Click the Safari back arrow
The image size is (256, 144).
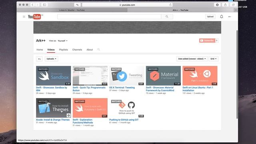tap(32, 5)
